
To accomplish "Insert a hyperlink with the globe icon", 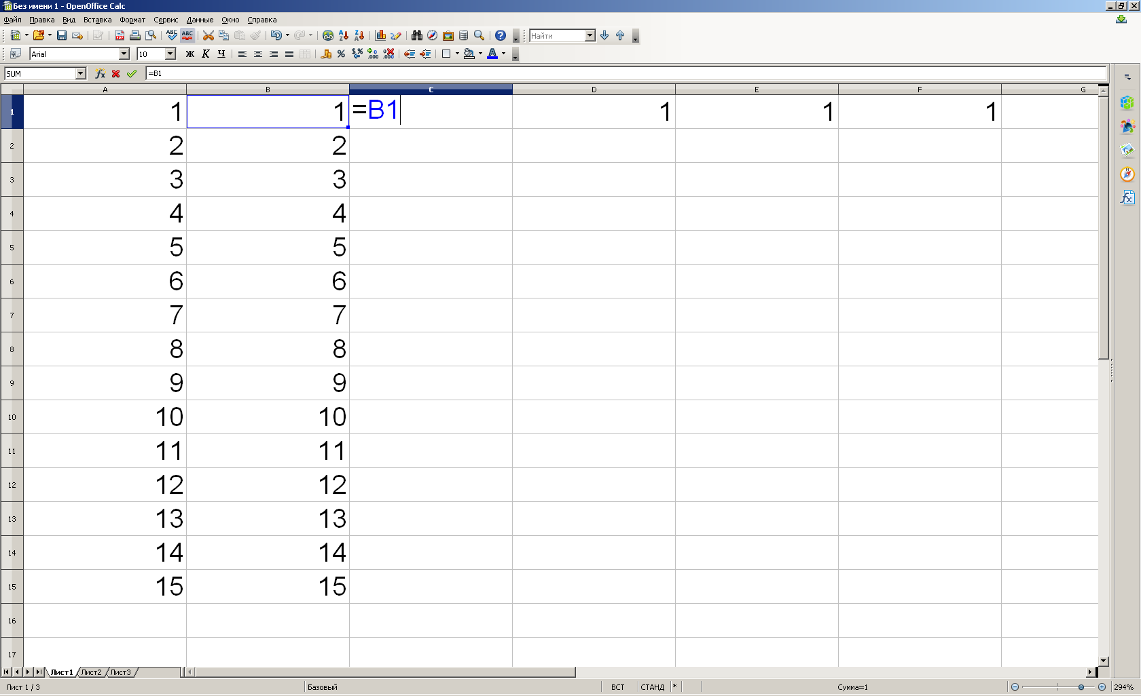I will (328, 35).
